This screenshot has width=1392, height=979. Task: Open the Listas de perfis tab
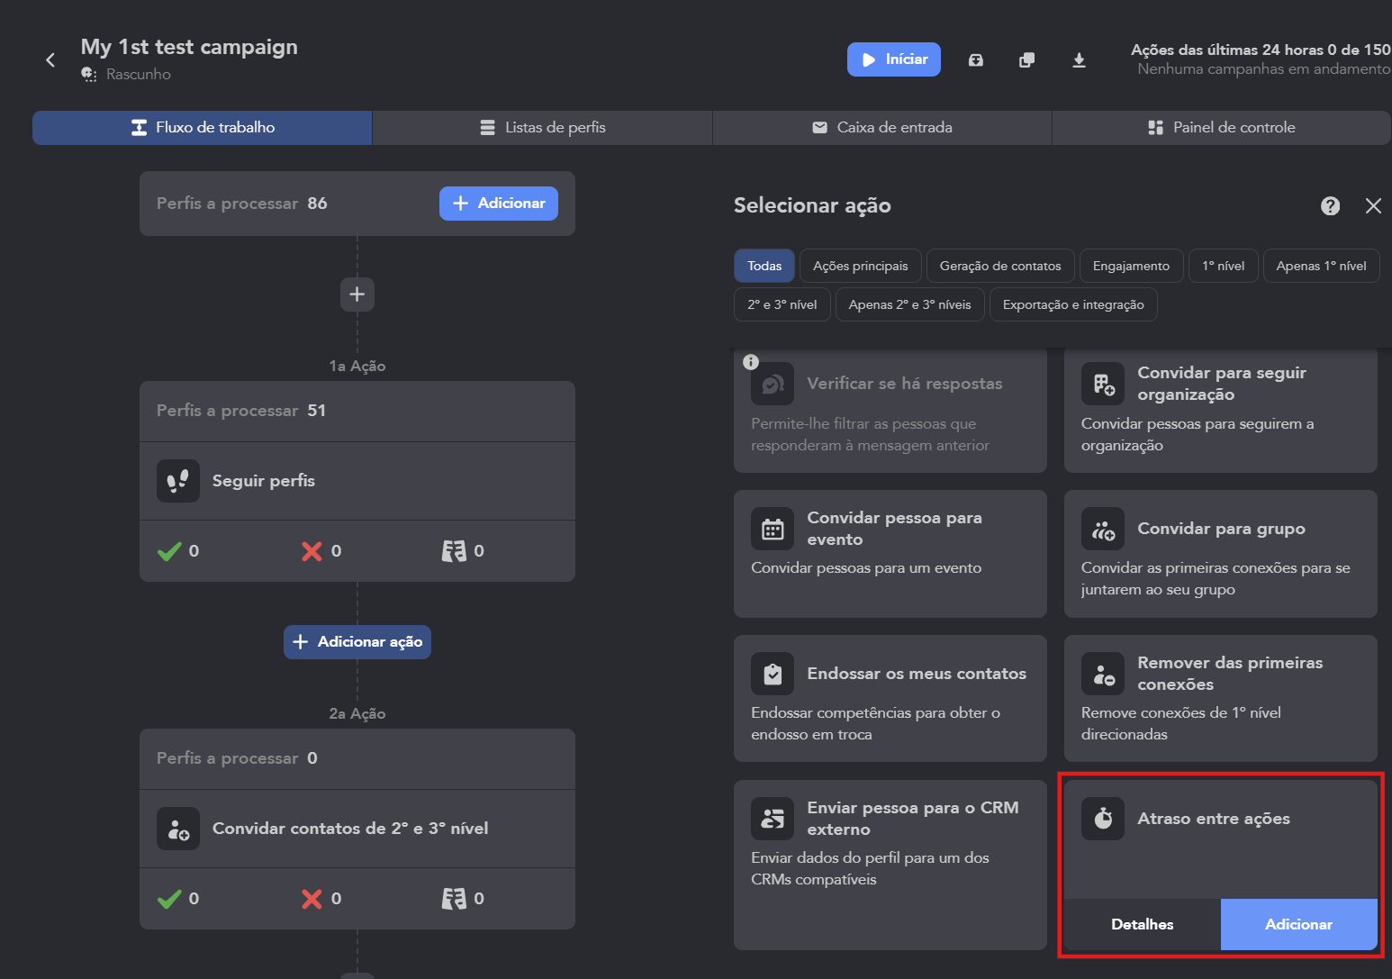pos(543,128)
